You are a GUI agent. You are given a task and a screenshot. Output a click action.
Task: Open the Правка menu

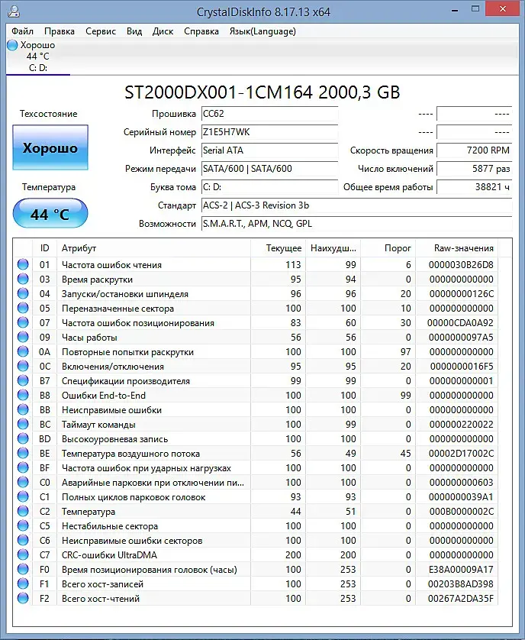60,31
